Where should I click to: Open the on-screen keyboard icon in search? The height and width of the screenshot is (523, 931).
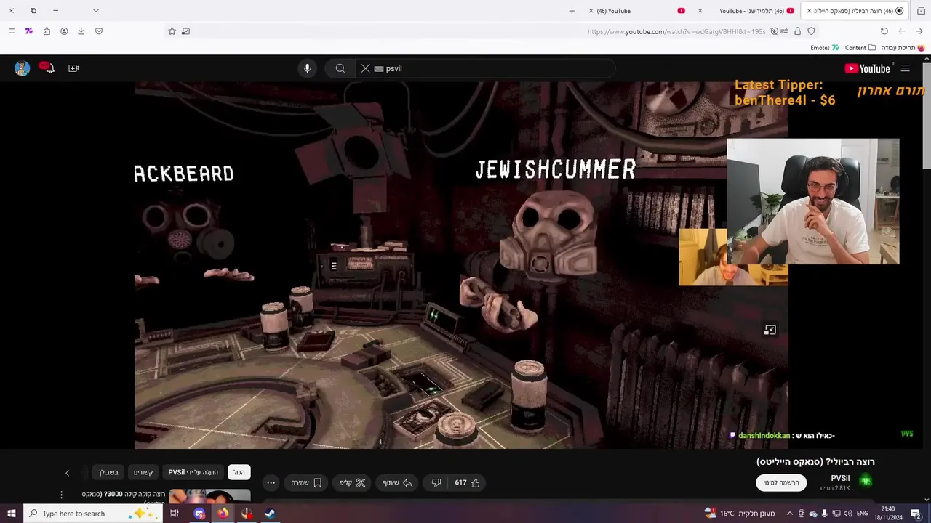point(378,68)
